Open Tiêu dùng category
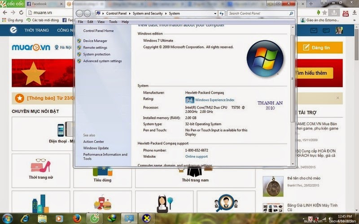This screenshot has height=224, width=359. click(102, 177)
